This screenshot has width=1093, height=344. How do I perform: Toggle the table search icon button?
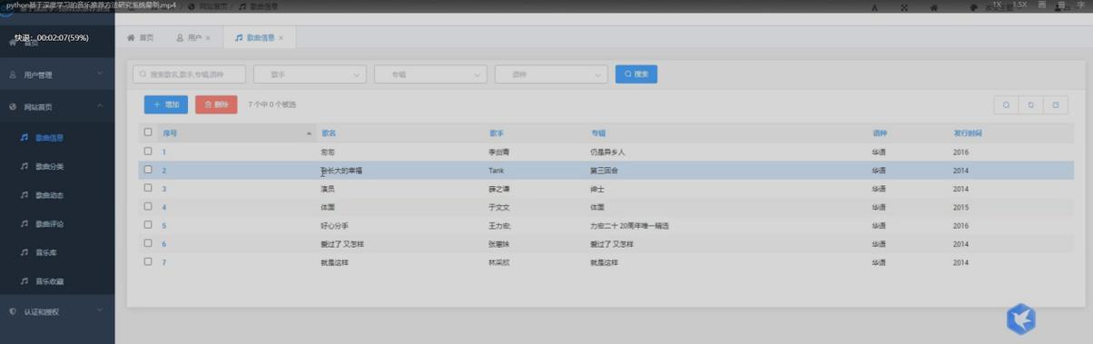pos(1006,105)
